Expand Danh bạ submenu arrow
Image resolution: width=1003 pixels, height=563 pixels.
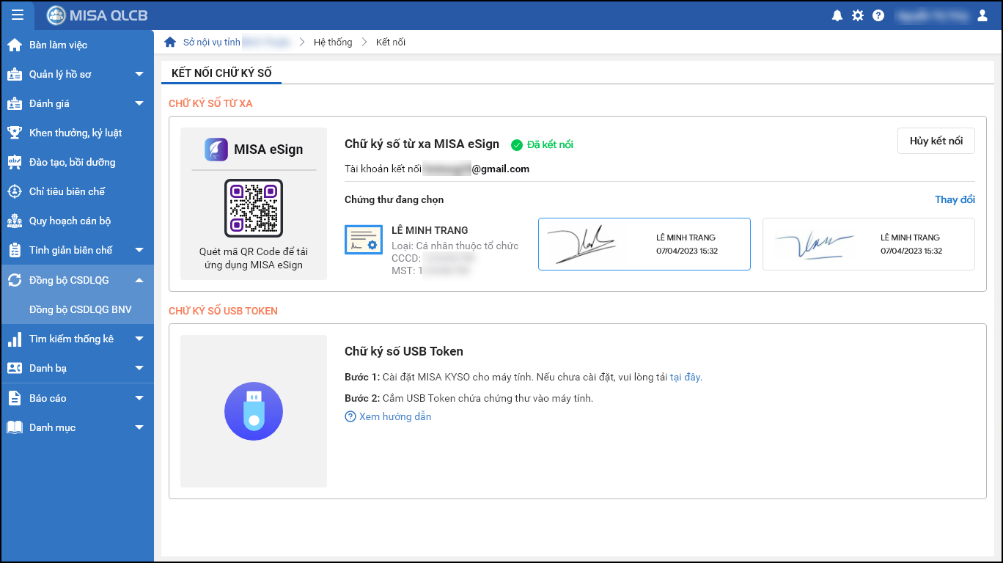point(139,368)
